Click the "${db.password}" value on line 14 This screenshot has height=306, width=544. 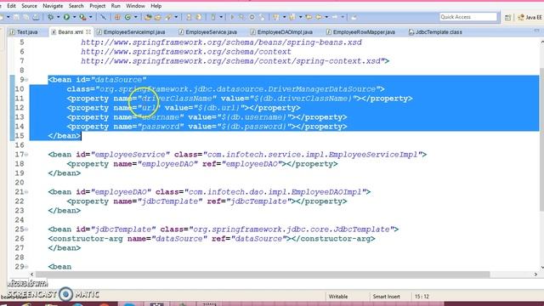(x=253, y=127)
